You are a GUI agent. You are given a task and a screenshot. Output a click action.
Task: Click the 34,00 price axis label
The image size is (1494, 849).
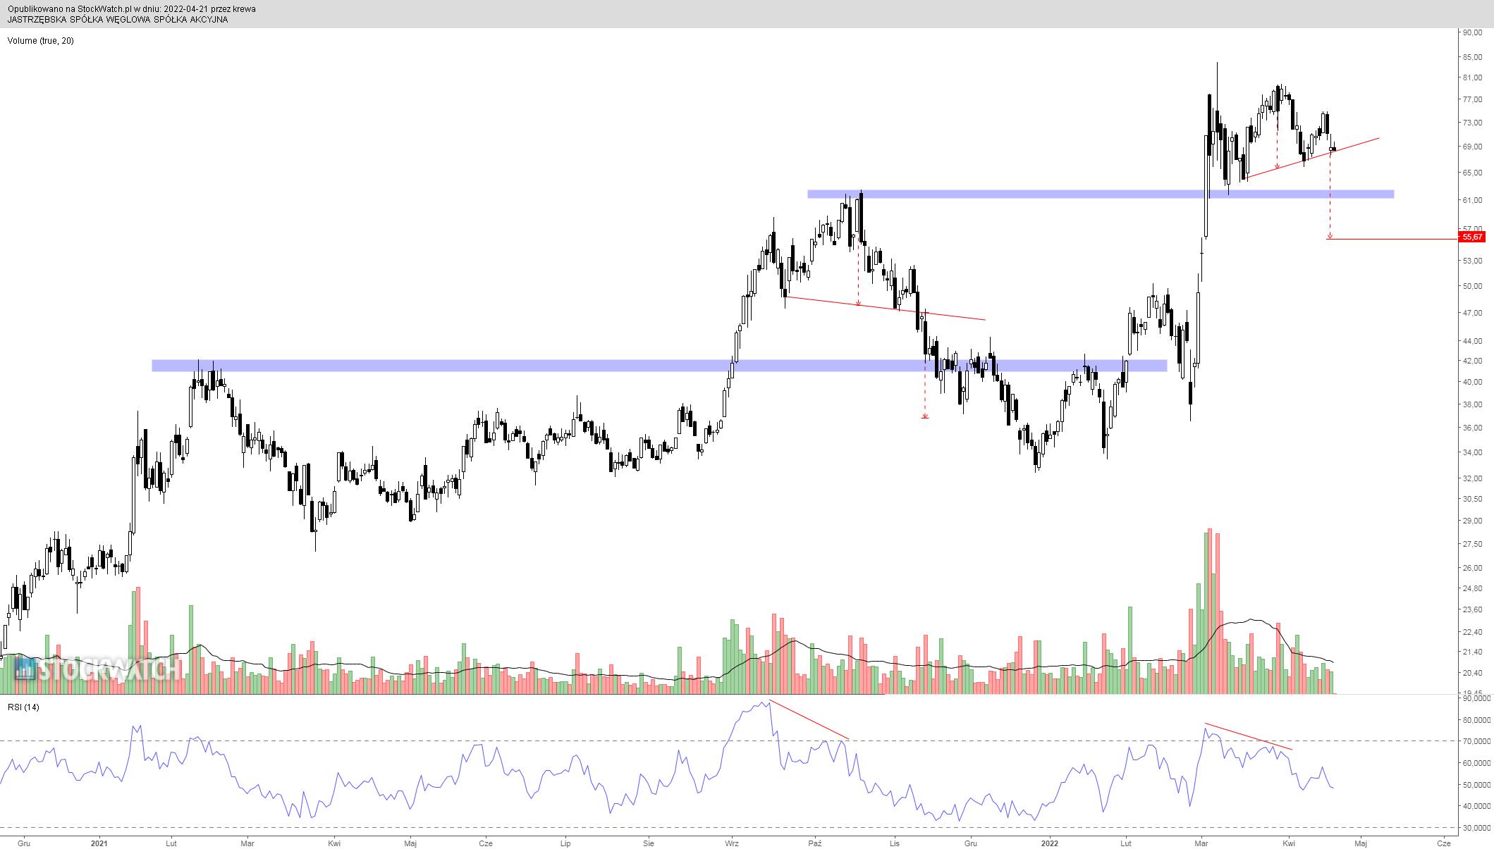pyautogui.click(x=1471, y=452)
